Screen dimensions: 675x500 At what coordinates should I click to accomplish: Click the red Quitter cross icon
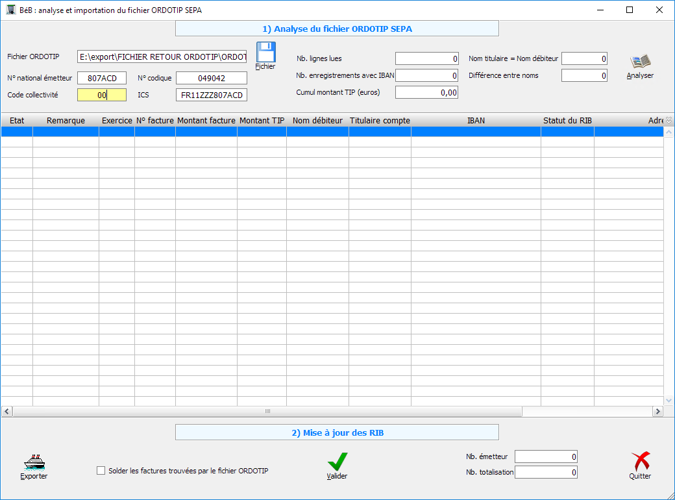tap(641, 462)
